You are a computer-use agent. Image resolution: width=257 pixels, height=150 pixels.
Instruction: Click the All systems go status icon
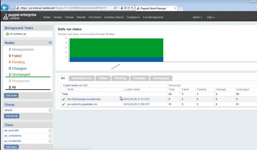7,34
